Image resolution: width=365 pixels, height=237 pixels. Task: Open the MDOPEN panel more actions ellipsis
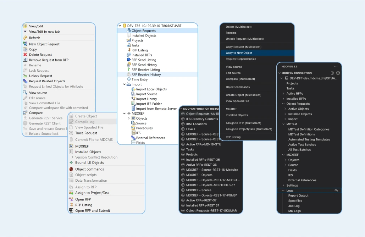click(x=336, y=66)
